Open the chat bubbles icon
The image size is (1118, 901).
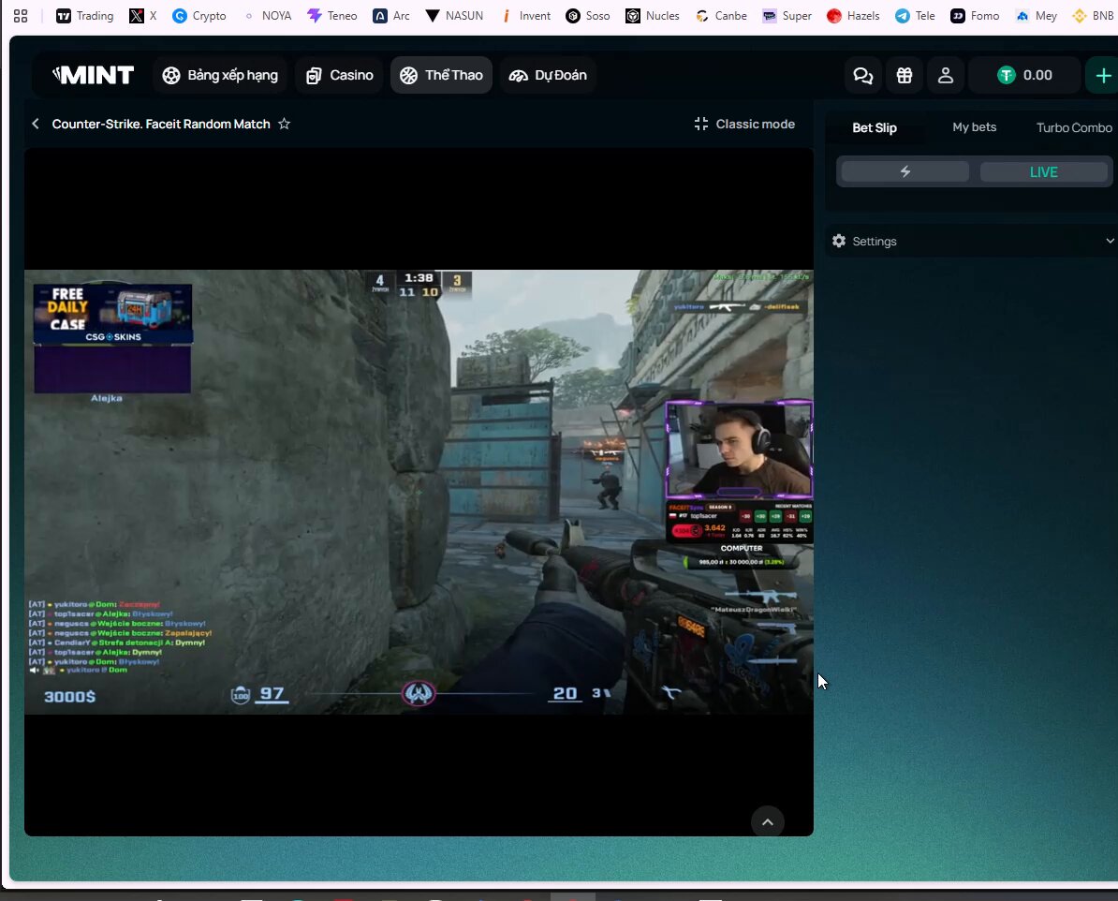coord(862,75)
